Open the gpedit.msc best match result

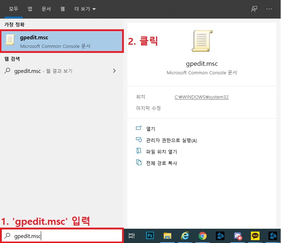62,41
